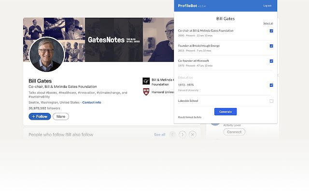This screenshot has height=193, width=309.
Task: Go to previous suggestions with left arrow
Action: tap(172, 135)
